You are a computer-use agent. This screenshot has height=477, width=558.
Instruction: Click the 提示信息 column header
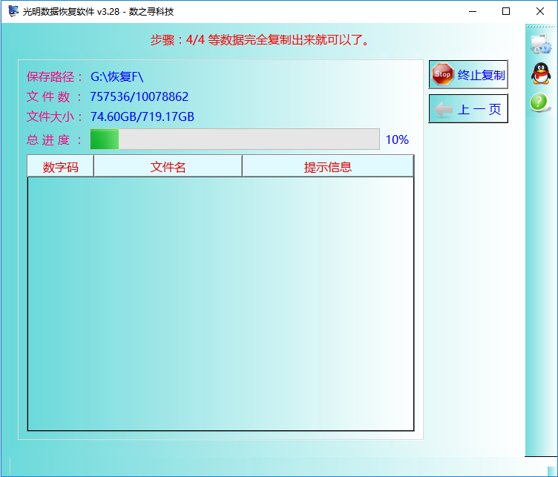(x=328, y=166)
